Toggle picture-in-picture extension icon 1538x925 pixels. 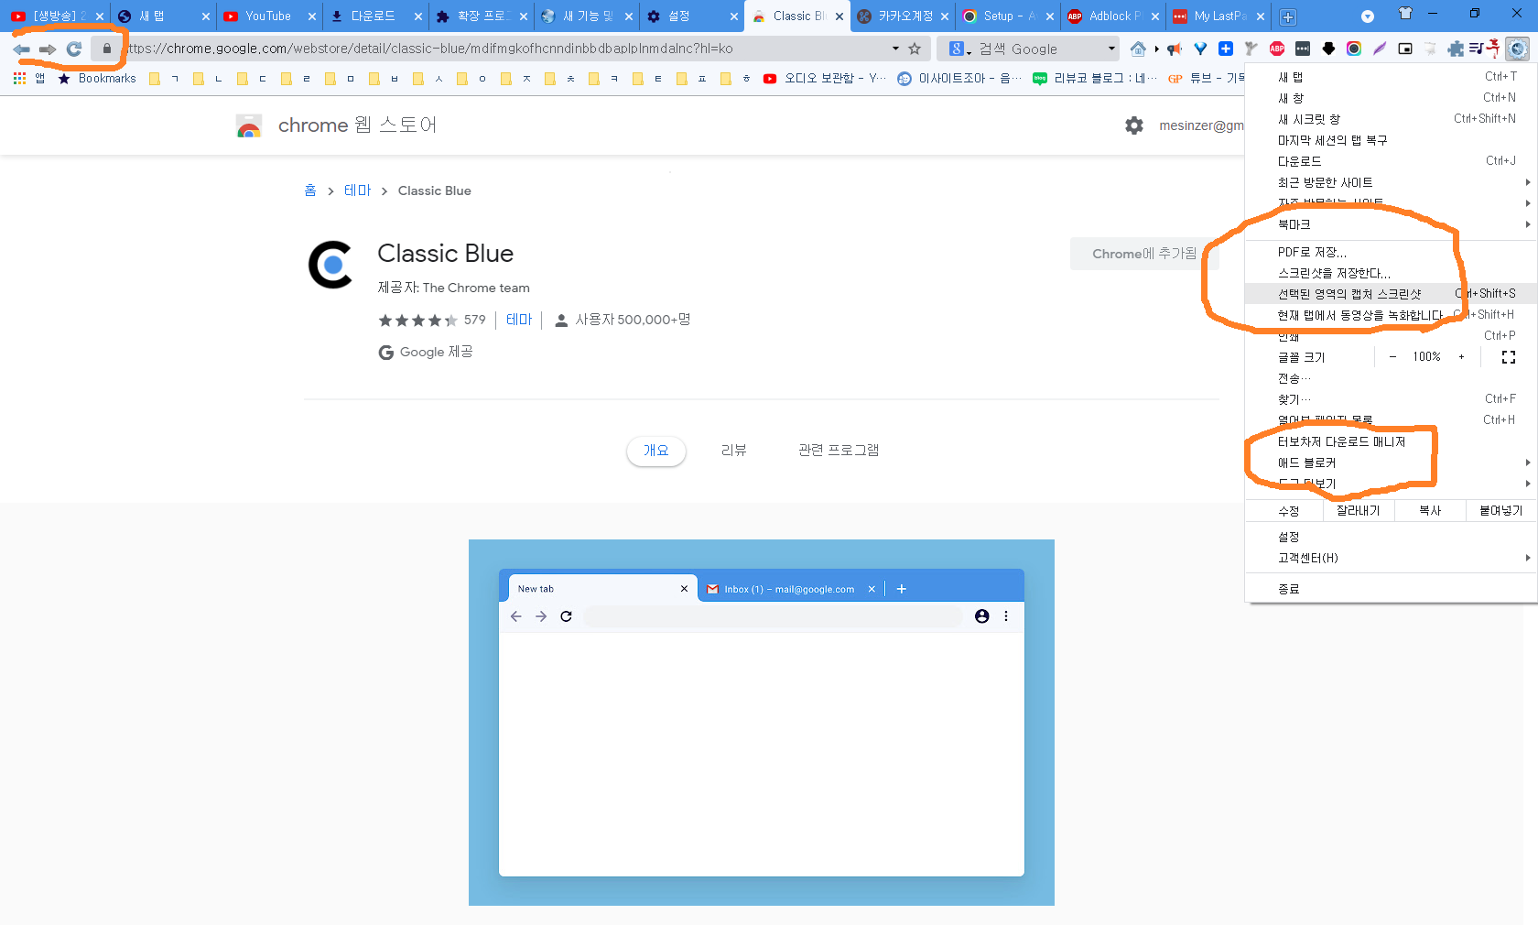(x=1405, y=49)
